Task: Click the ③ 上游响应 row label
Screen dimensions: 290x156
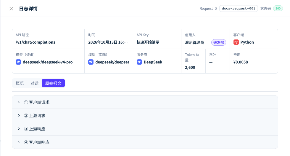Action: click(x=35, y=129)
